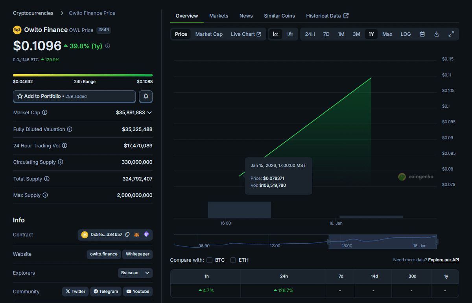Toggle LOG scale on chart
The height and width of the screenshot is (303, 472).
coord(406,34)
